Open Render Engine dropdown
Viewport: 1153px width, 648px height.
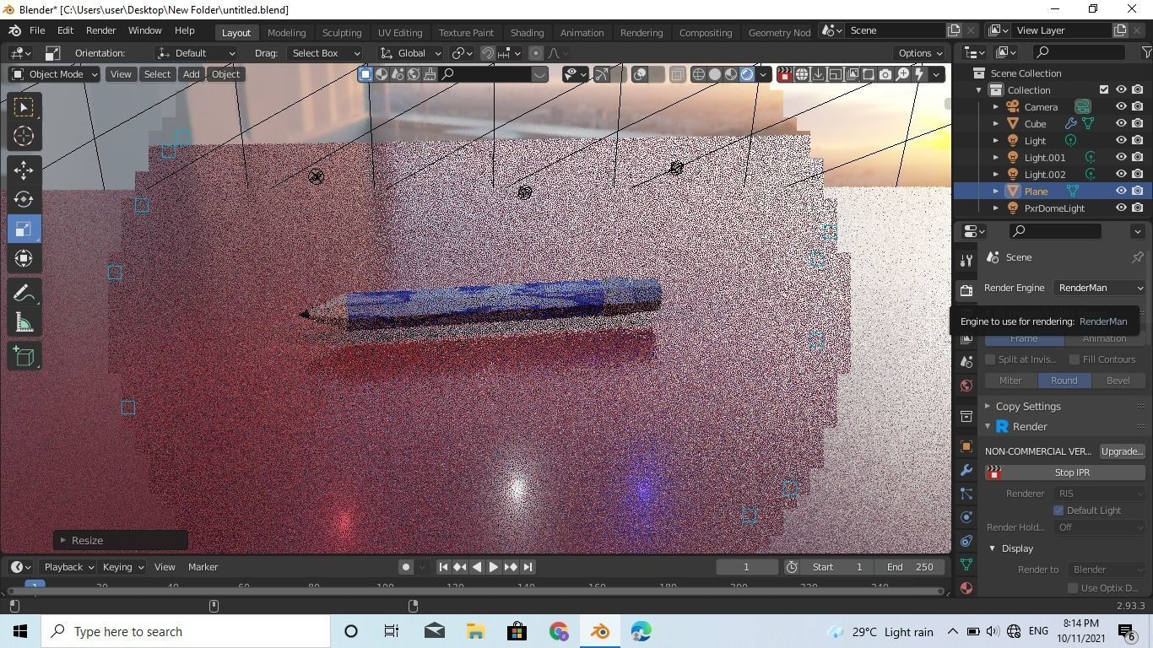click(x=1100, y=288)
